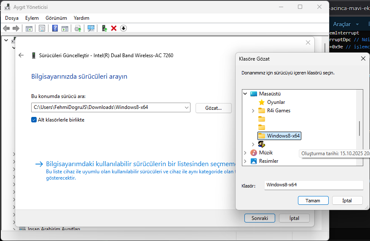Collapse the Masaüstü tree node
This screenshot has height=241, width=370.
[245, 94]
